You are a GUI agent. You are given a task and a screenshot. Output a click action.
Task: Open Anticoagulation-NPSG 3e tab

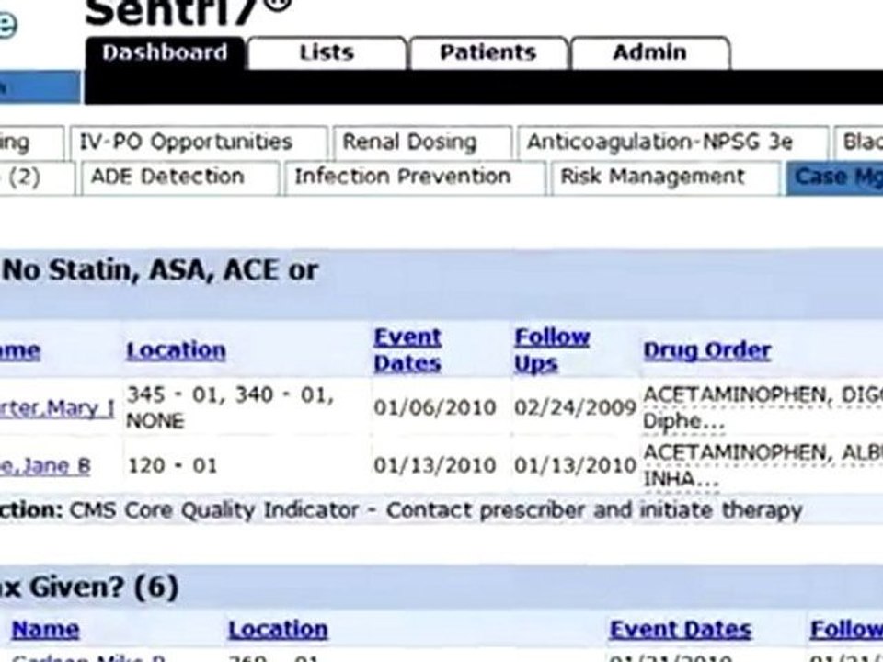tap(672, 142)
